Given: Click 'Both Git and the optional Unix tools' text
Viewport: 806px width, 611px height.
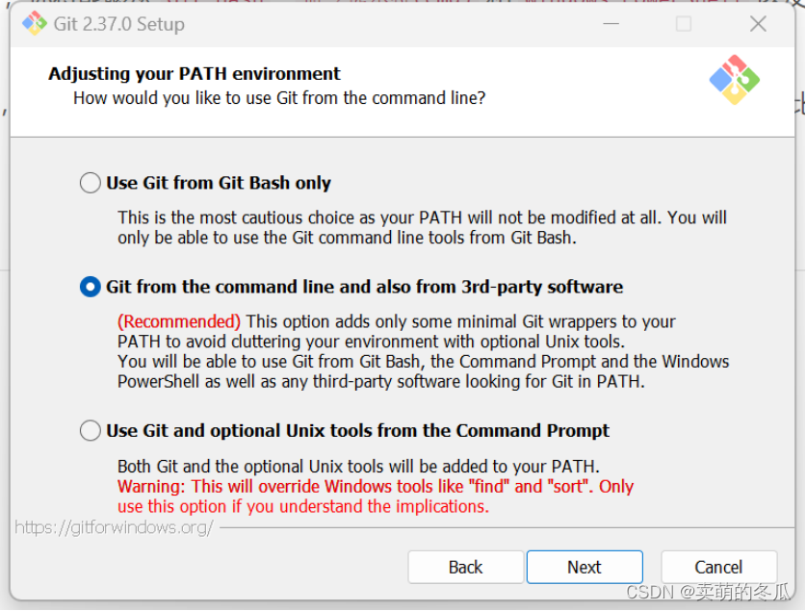Looking at the screenshot, I should pos(358,467).
